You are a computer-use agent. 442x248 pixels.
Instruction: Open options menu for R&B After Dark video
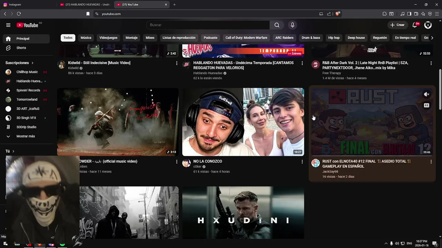point(431,63)
